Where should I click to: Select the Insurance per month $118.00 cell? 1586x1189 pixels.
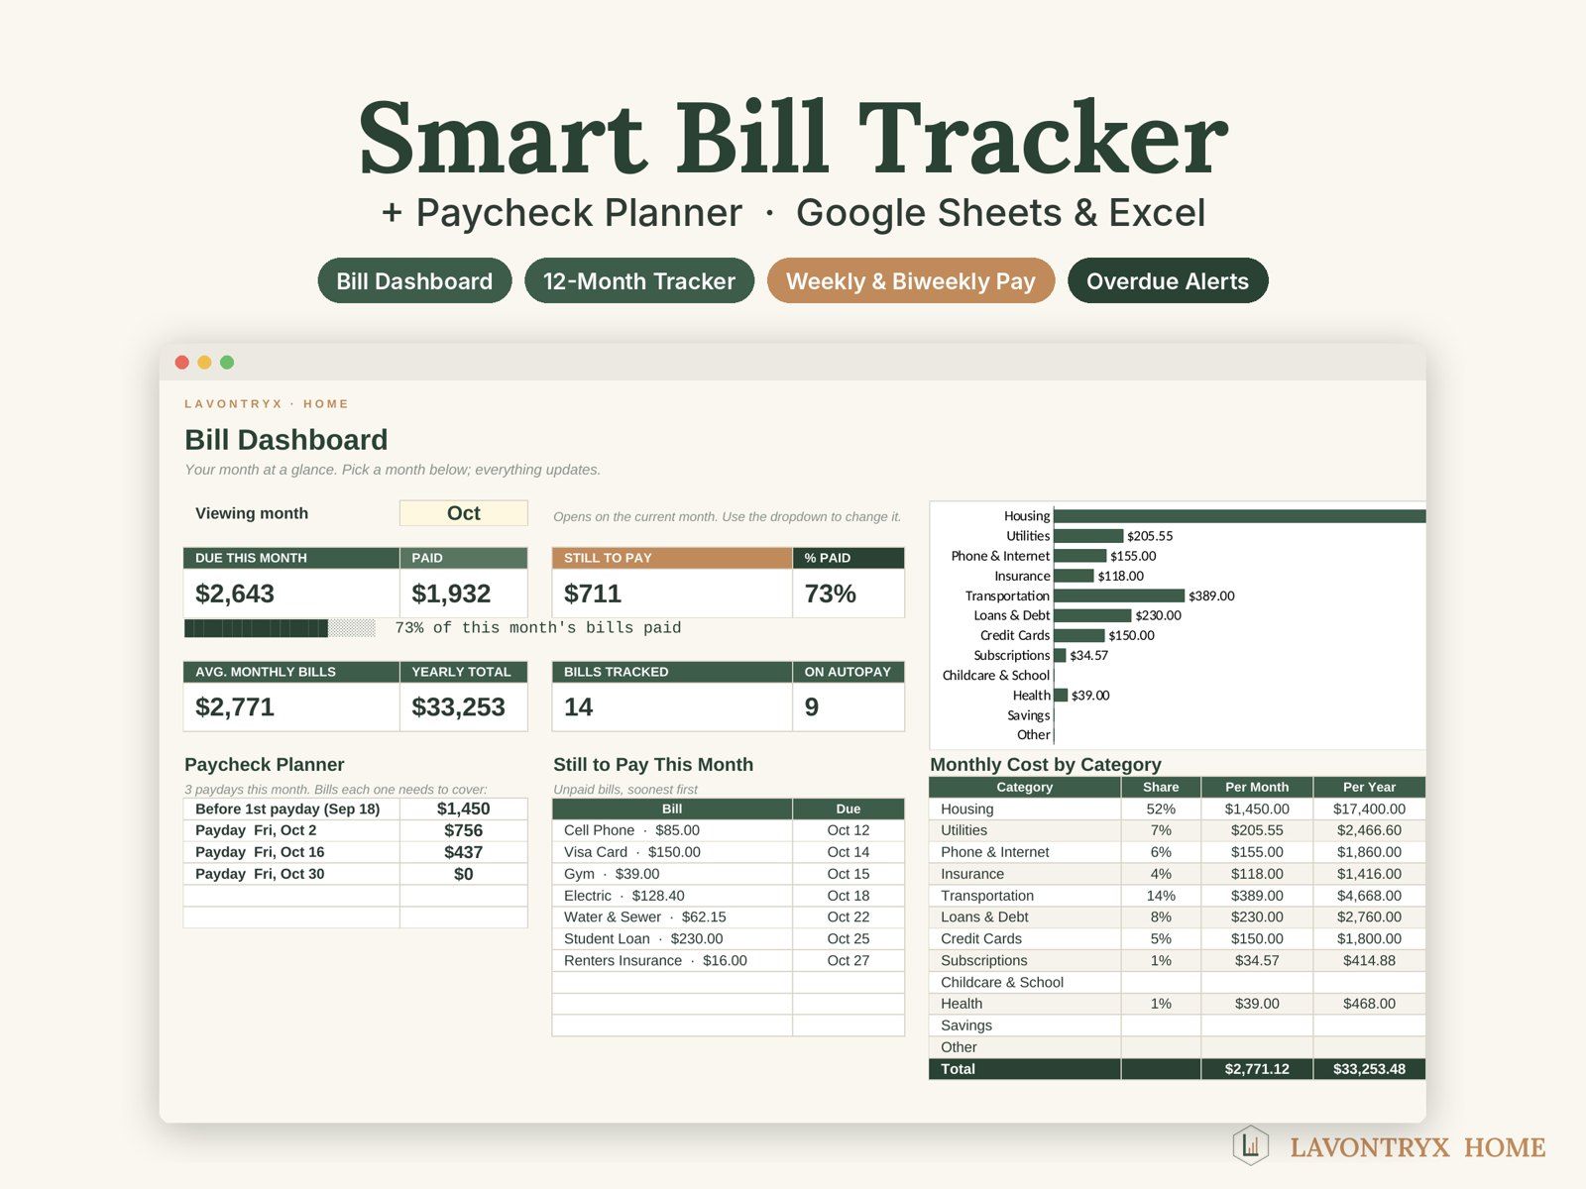tap(1257, 874)
